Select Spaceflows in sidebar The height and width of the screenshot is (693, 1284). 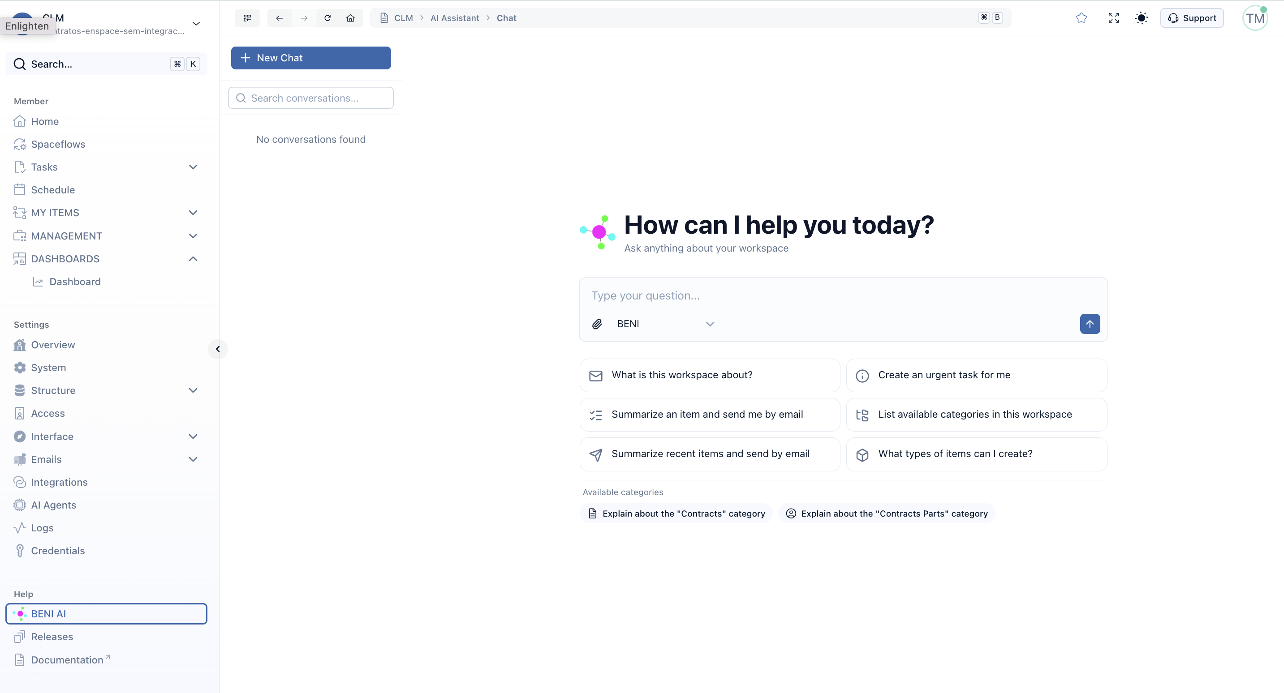[58, 144]
